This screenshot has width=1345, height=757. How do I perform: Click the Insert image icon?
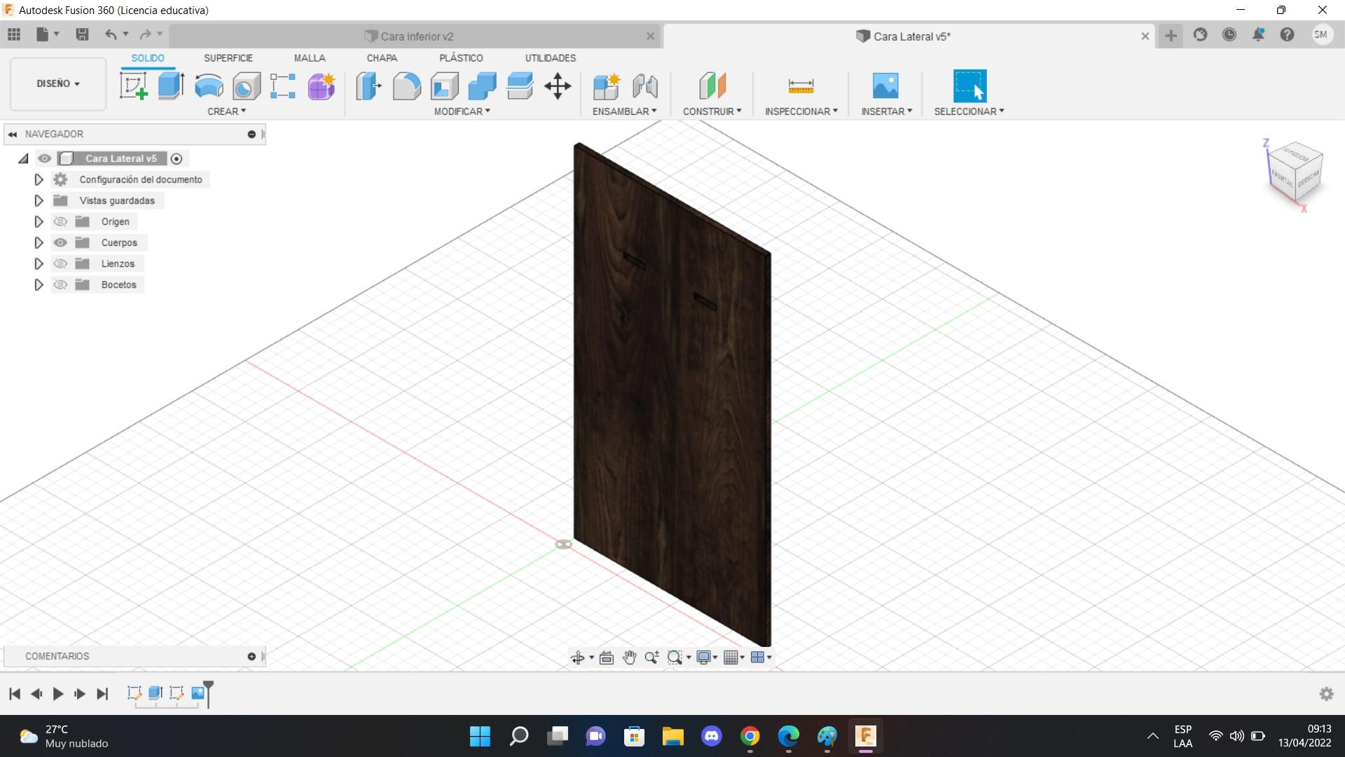click(x=885, y=86)
